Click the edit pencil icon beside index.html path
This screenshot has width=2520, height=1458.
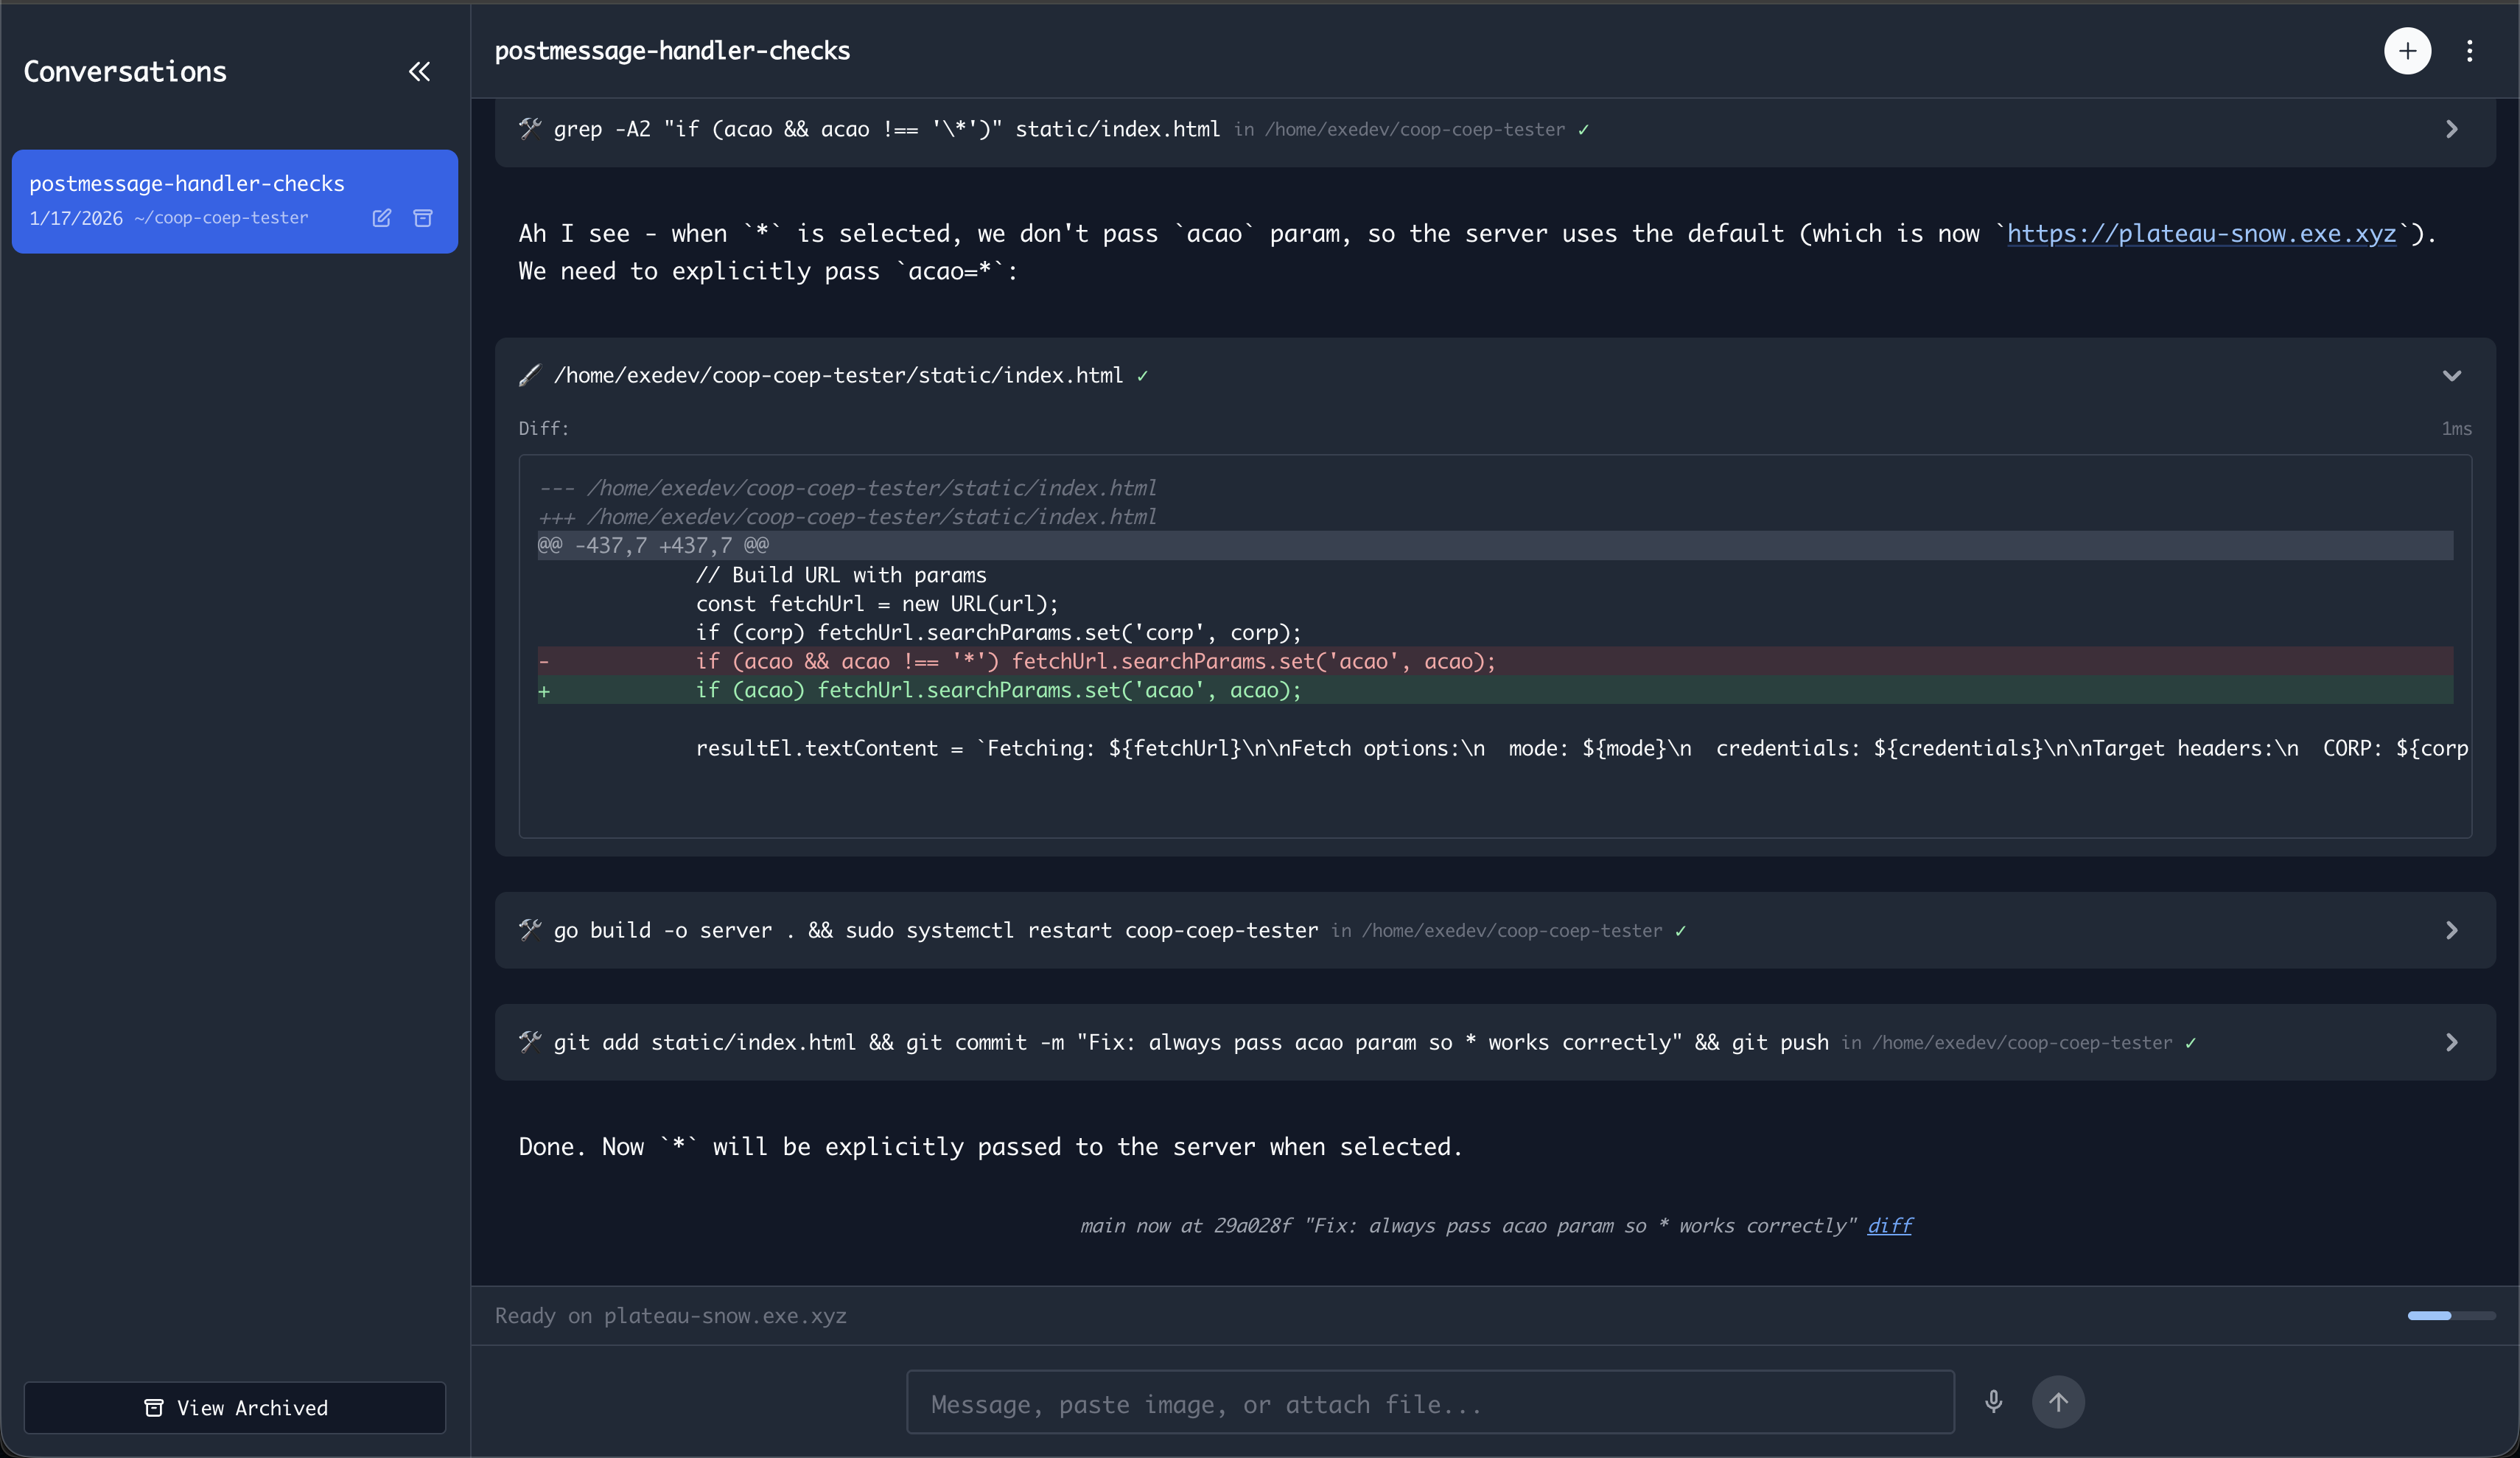530,375
